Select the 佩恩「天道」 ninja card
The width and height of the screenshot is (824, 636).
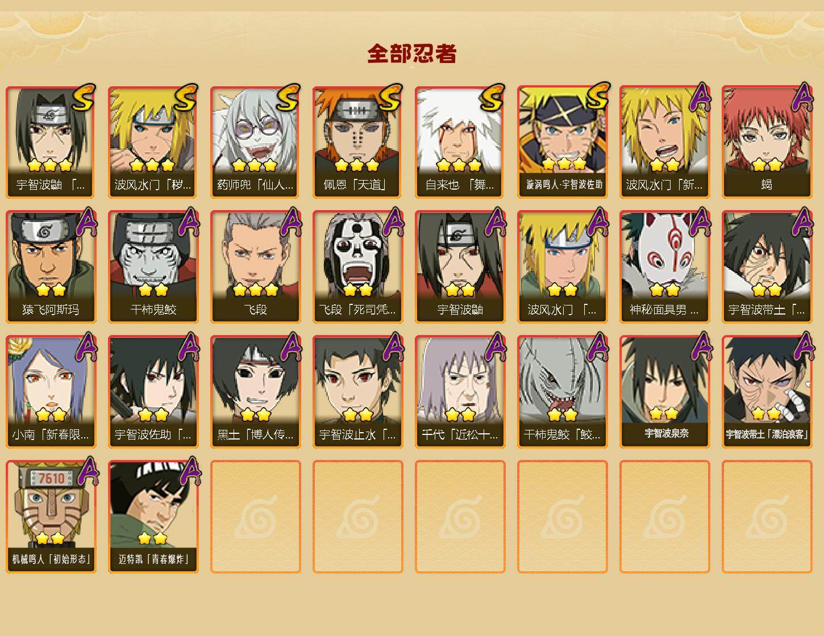[x=357, y=142]
